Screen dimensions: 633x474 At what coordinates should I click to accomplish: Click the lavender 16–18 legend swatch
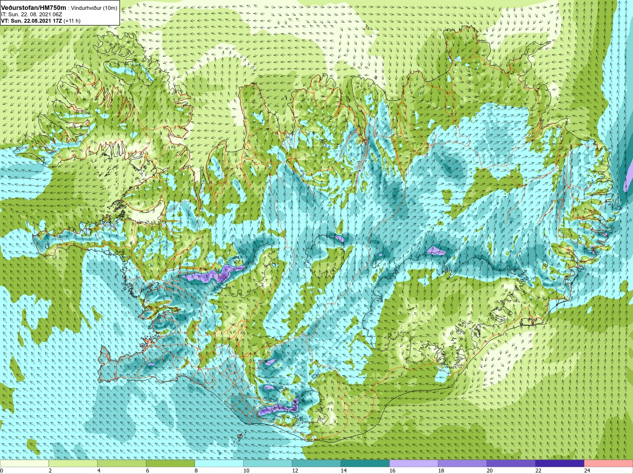click(x=414, y=464)
